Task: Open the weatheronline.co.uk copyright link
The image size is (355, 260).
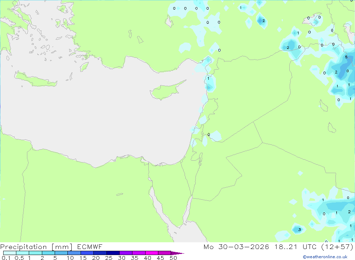Action: (x=325, y=257)
